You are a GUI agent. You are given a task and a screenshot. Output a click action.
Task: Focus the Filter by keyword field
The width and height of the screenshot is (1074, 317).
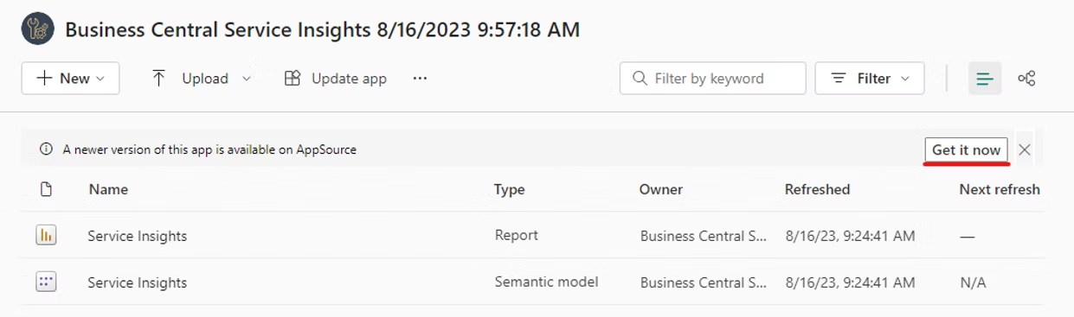[712, 78]
